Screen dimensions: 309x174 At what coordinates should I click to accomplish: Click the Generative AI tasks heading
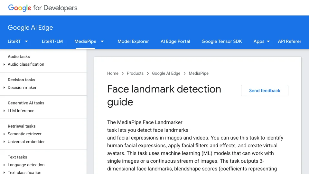click(26, 103)
